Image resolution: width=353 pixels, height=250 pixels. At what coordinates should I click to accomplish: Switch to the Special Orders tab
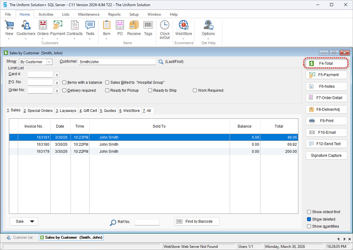coord(38,111)
